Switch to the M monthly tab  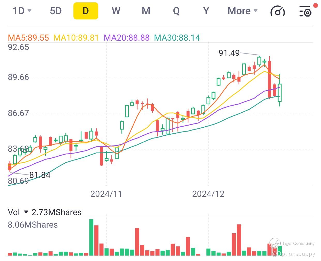146,11
